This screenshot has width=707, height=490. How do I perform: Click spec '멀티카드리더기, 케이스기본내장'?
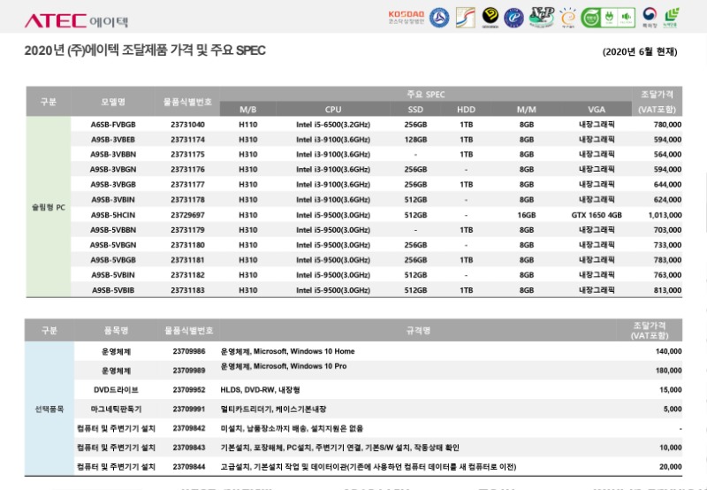(x=273, y=410)
